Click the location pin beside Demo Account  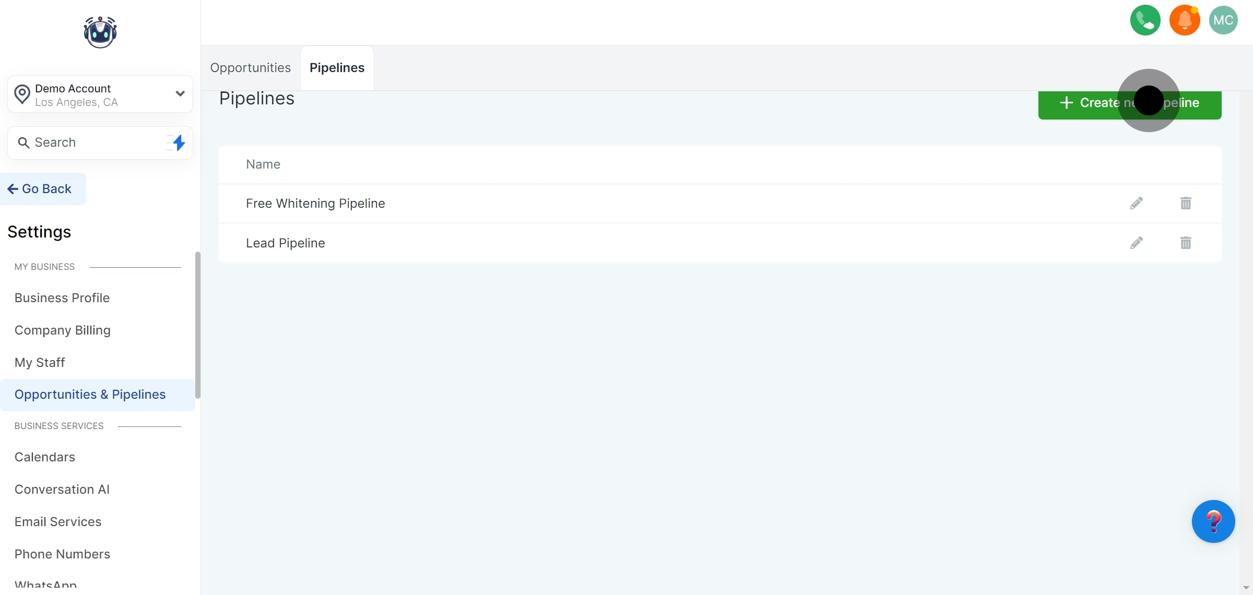pos(22,94)
